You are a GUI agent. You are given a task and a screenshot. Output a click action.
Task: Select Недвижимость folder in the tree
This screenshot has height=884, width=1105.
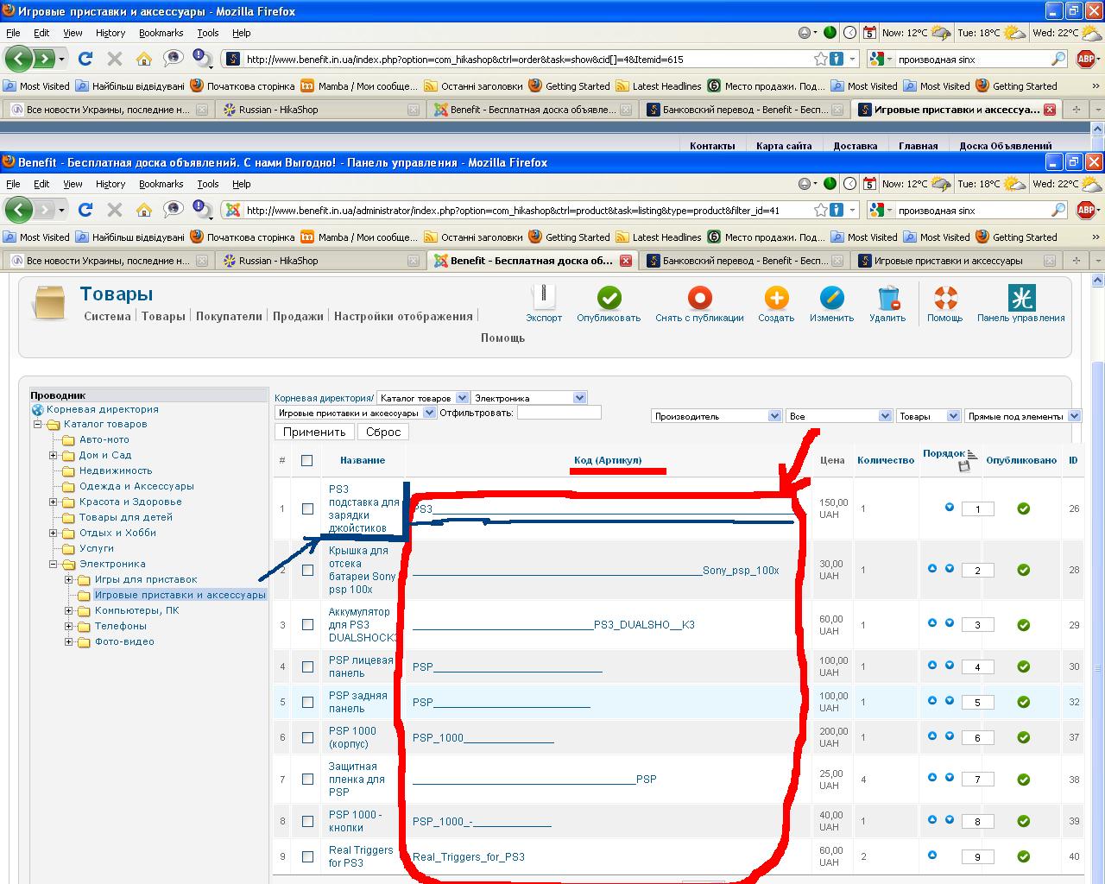point(116,470)
